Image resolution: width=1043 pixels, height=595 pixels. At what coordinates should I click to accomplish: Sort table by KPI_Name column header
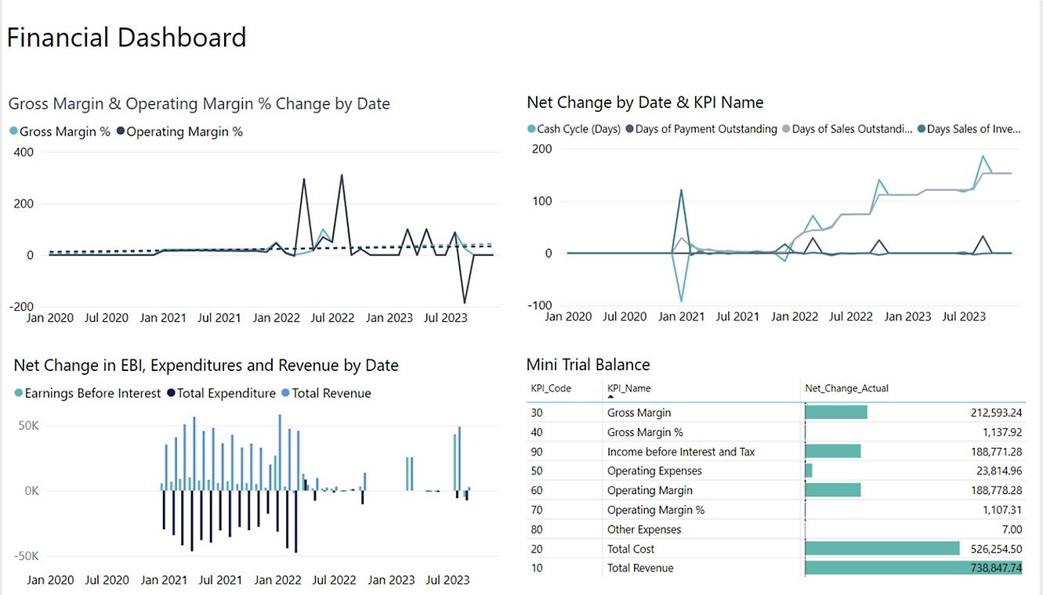pos(628,388)
